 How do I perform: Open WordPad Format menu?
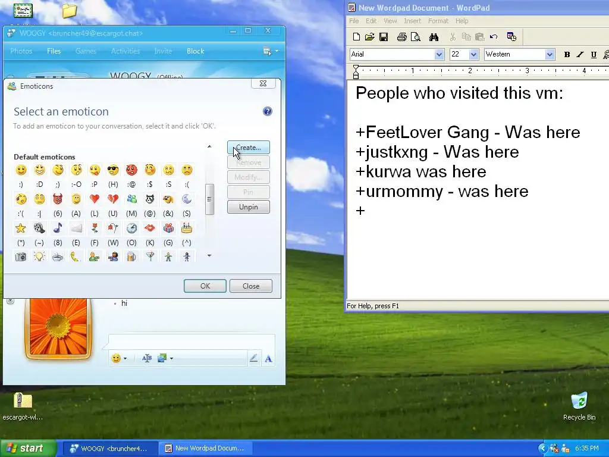pyautogui.click(x=438, y=21)
